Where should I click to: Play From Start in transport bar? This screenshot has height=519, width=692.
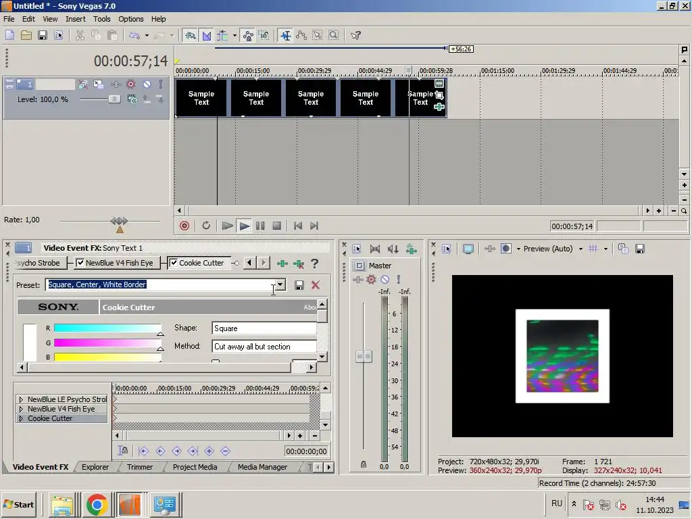(227, 226)
